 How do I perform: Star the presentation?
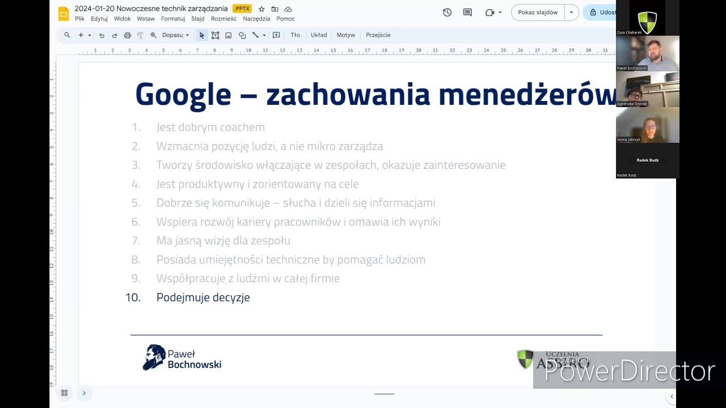[261, 9]
